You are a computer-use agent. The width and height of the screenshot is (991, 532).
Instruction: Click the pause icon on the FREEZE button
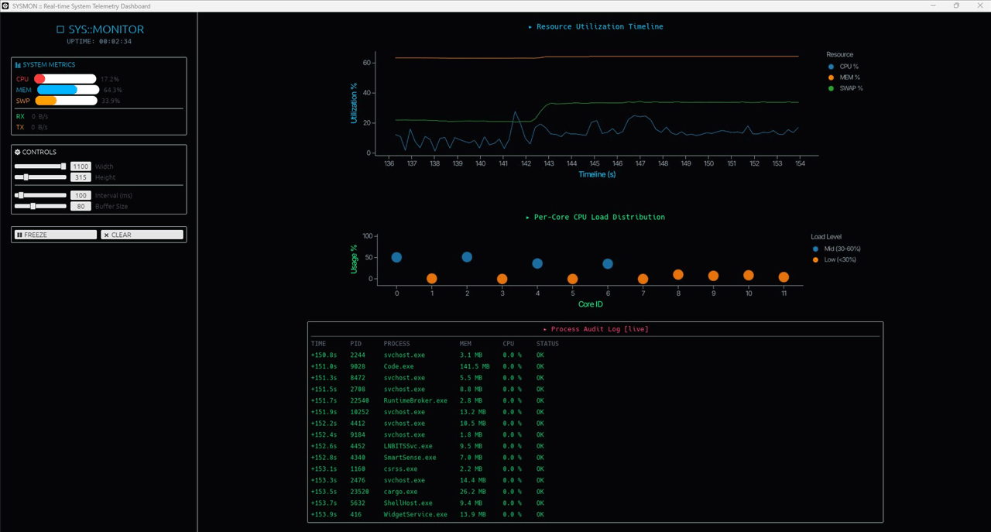click(19, 235)
